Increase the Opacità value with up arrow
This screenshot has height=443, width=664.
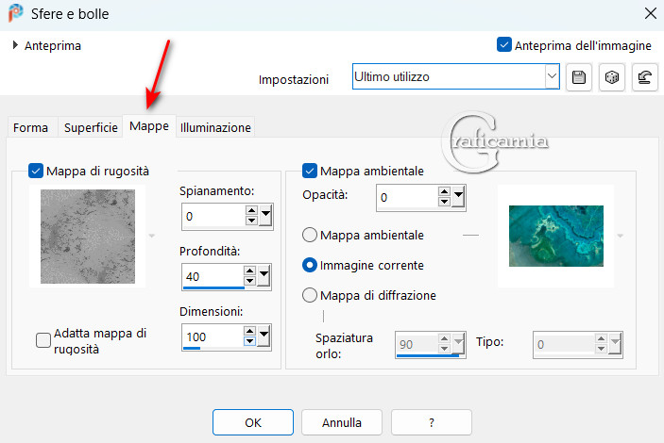point(444,191)
